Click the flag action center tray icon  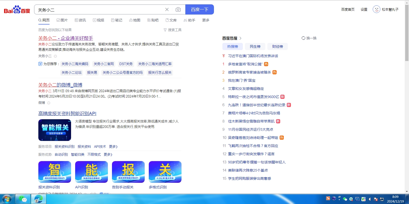[x=376, y=199]
